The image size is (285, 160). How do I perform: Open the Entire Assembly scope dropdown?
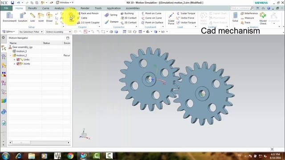(58, 32)
